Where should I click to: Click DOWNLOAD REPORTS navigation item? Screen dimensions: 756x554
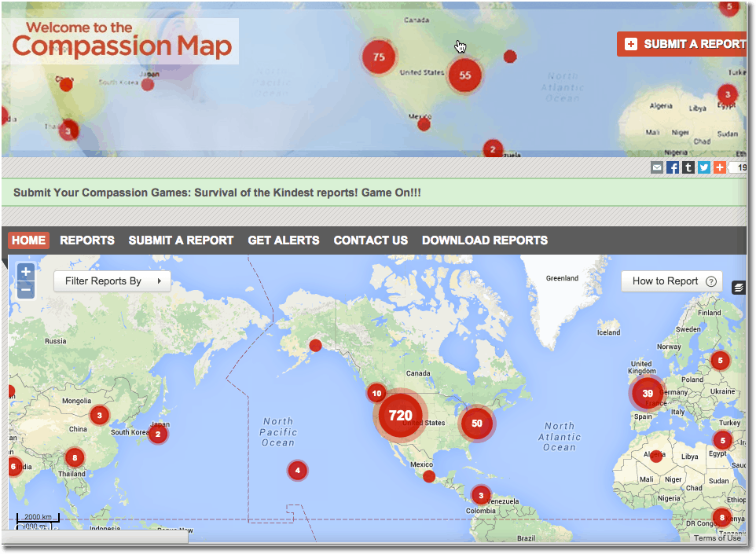(x=485, y=240)
